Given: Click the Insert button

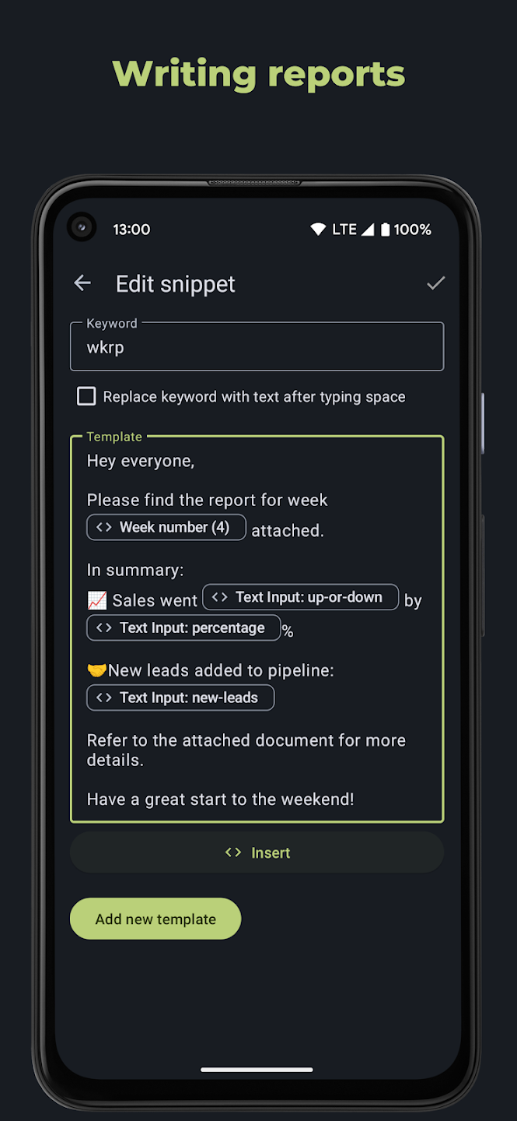Looking at the screenshot, I should tap(257, 852).
